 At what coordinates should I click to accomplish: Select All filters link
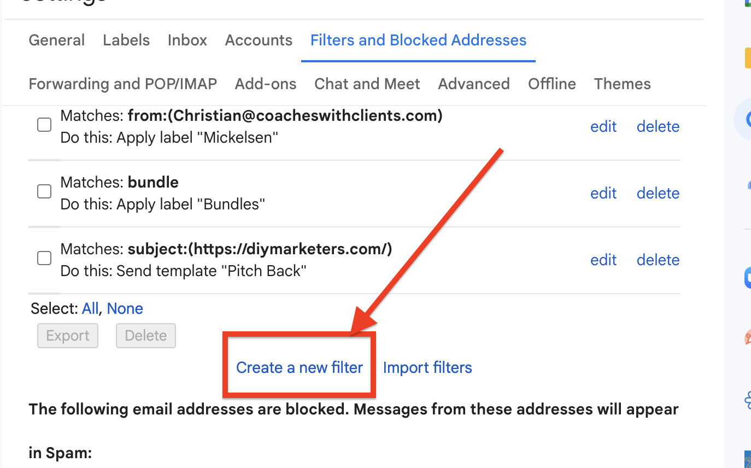(90, 309)
